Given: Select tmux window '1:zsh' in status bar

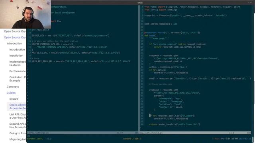Looking at the screenshot, I should click(x=126, y=139).
